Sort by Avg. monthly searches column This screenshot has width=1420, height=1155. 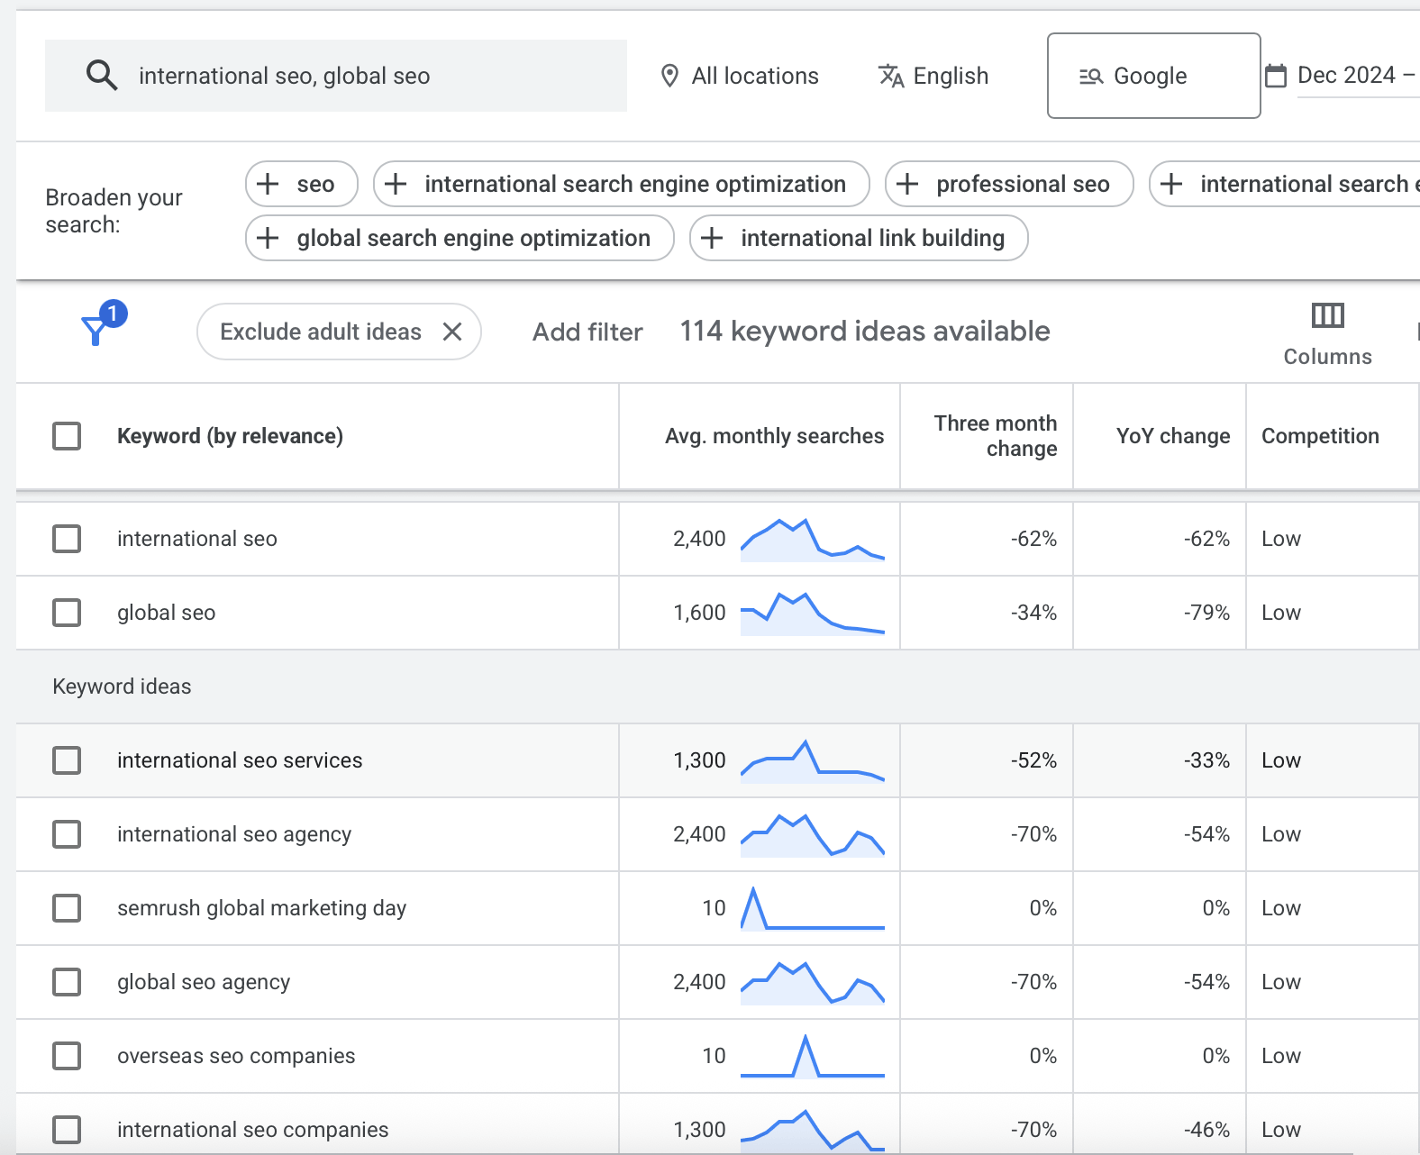pos(774,436)
